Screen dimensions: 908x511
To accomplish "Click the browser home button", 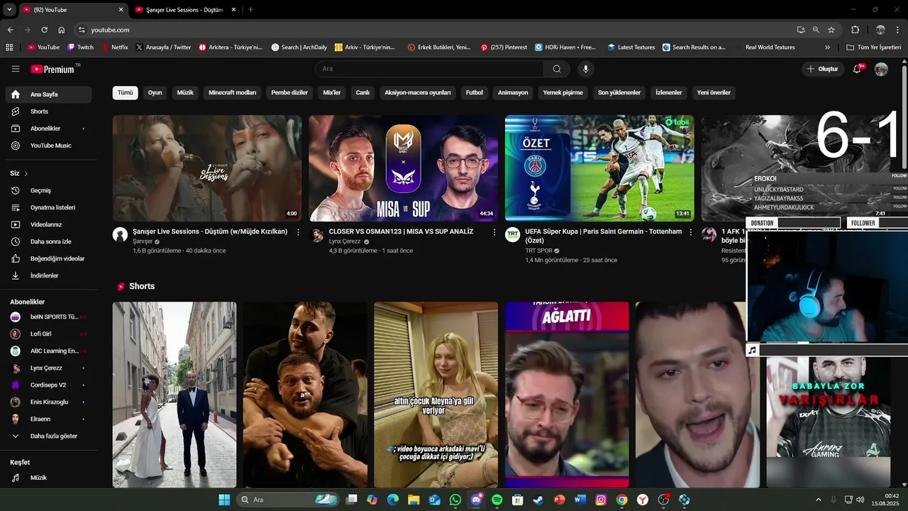I will (x=62, y=30).
